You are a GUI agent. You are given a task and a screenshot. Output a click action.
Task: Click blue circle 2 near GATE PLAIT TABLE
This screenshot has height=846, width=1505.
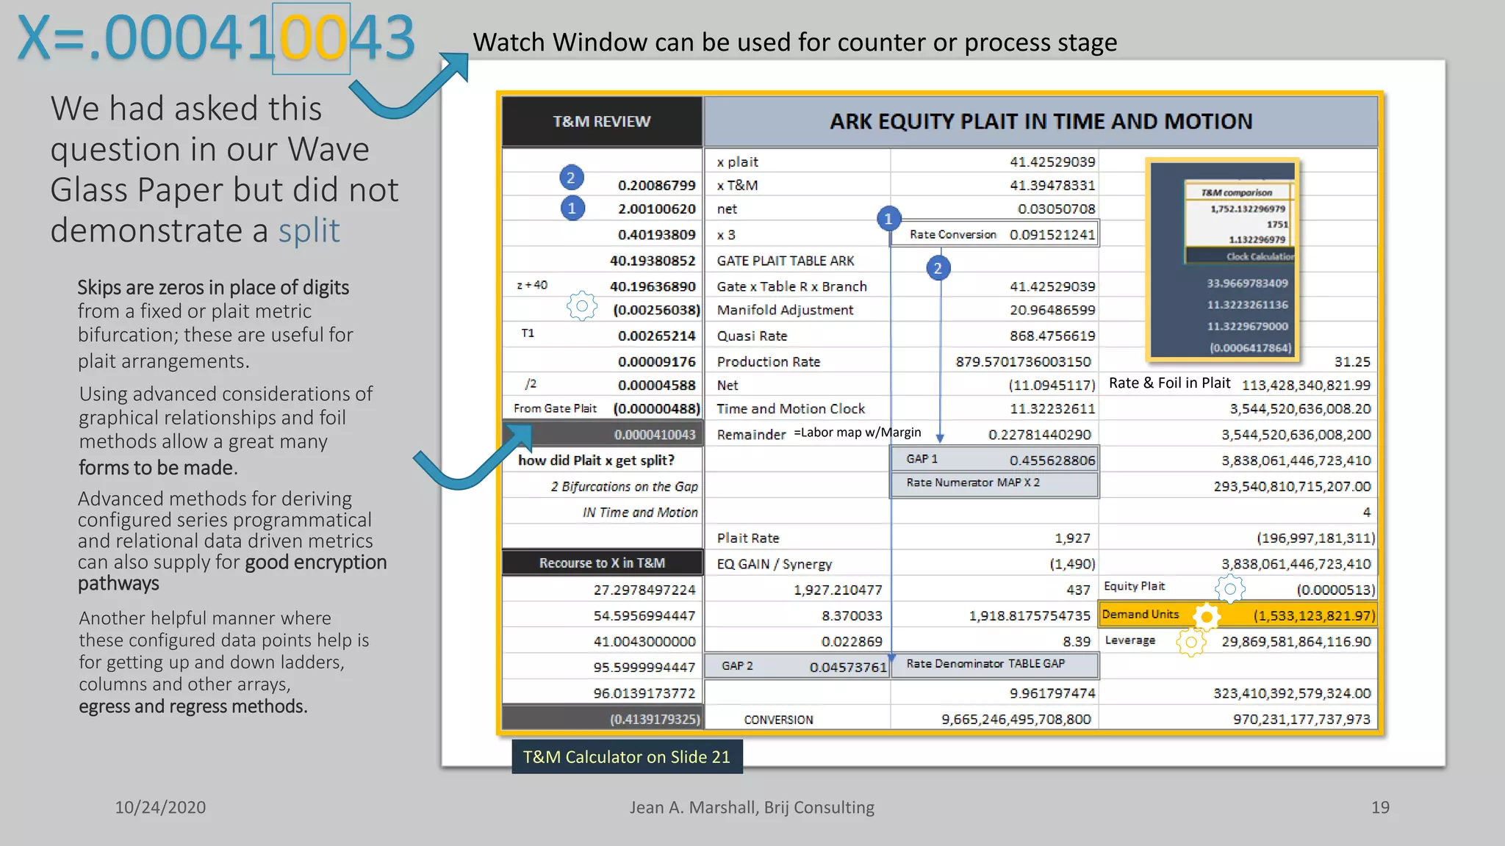938,268
